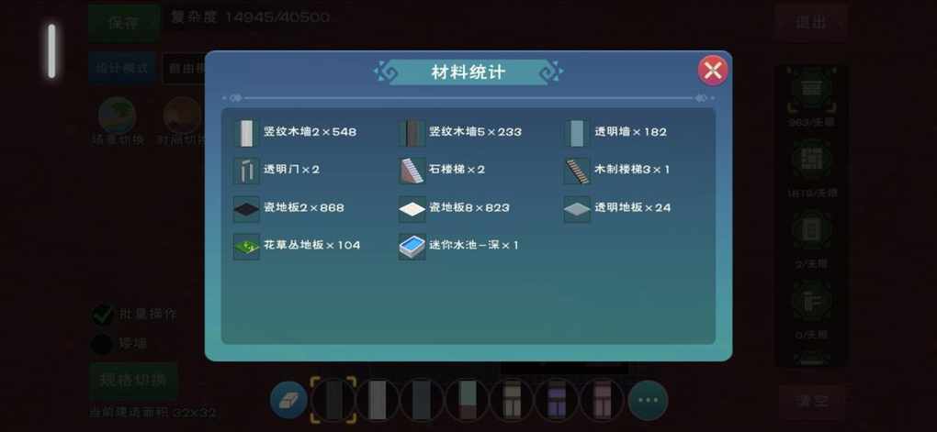Select the highlighted dark wall in bottom bar
The height and width of the screenshot is (432, 937).
tap(333, 399)
